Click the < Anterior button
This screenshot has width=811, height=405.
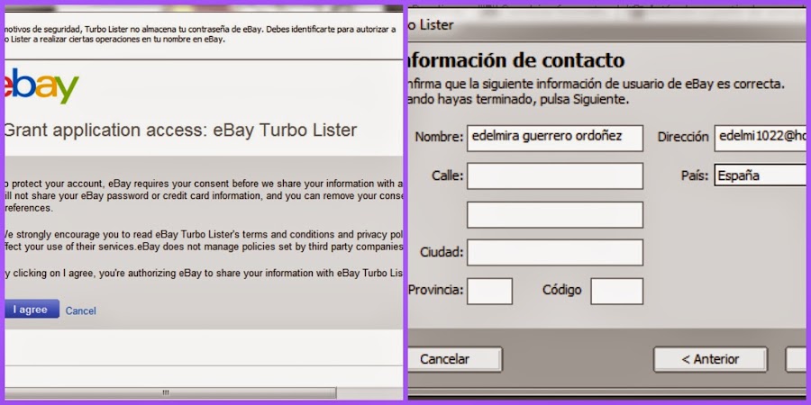point(711,359)
